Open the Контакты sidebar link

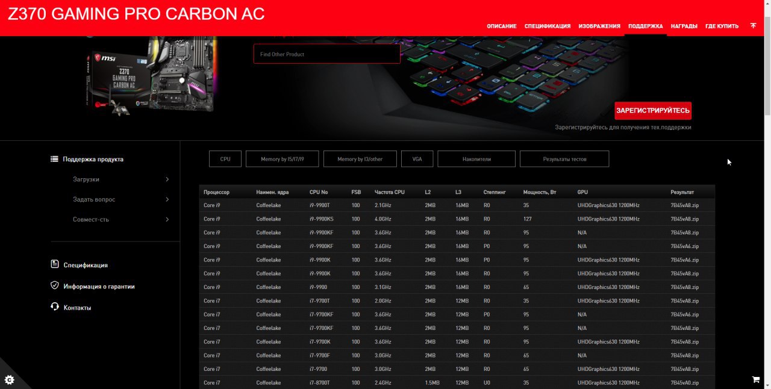(77, 308)
